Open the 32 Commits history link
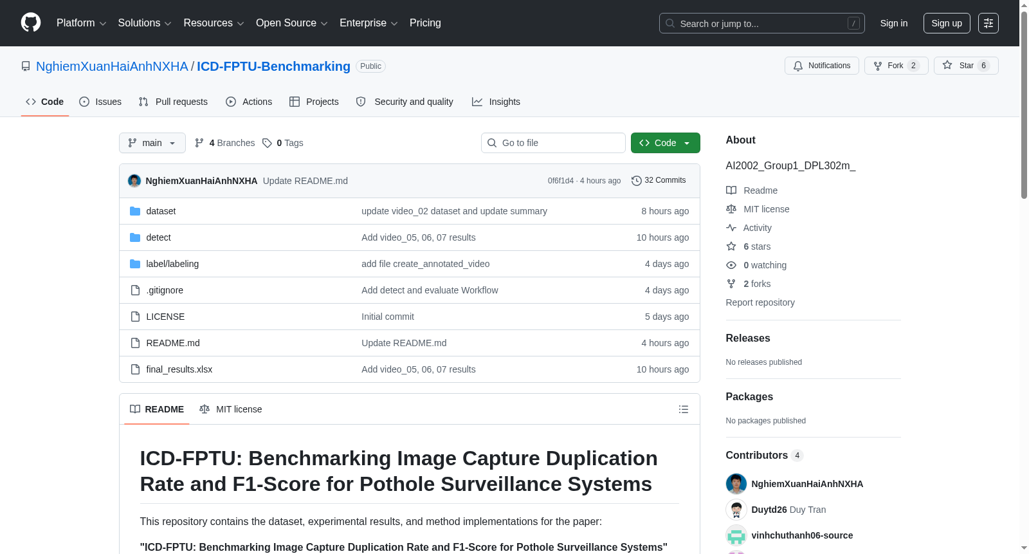The width and height of the screenshot is (1029, 554). pos(659,180)
